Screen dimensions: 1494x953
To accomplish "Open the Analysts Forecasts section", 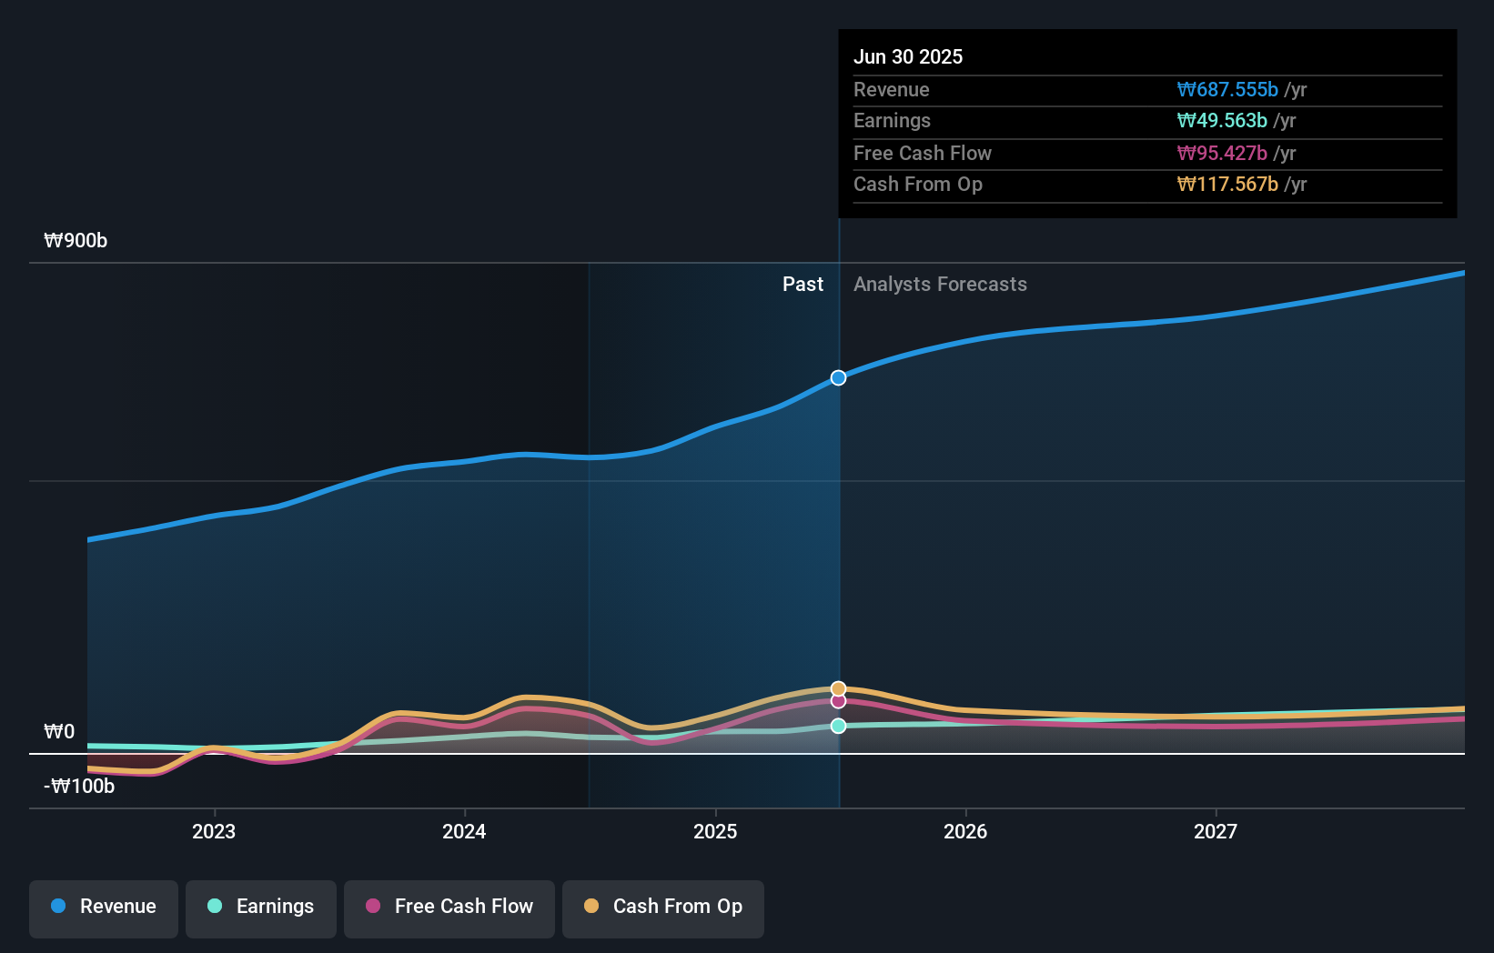I will tap(941, 285).
